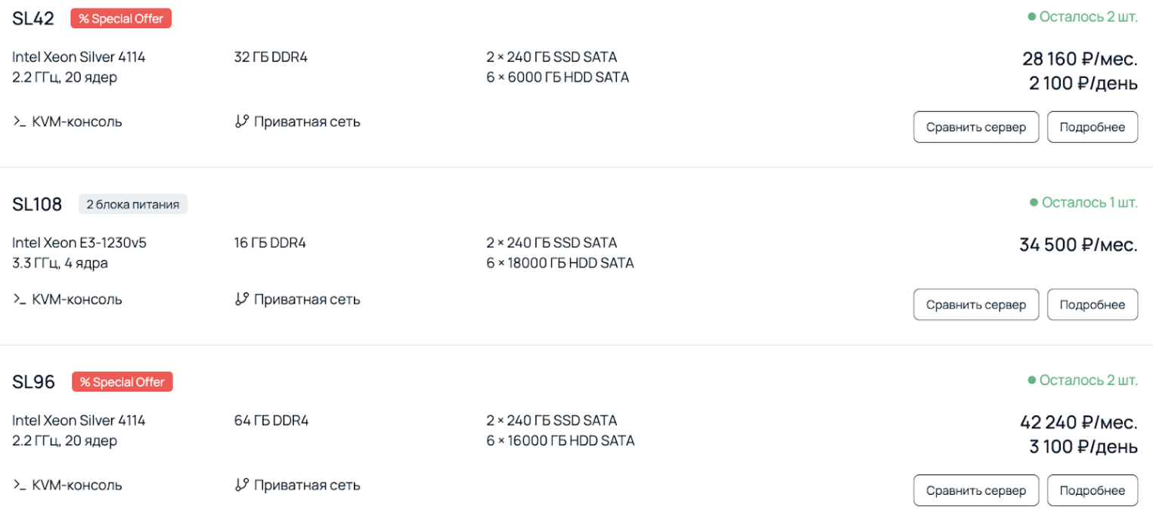Click the Приватная сеть branch icon for SL108
The image size is (1153, 525).
242,299
